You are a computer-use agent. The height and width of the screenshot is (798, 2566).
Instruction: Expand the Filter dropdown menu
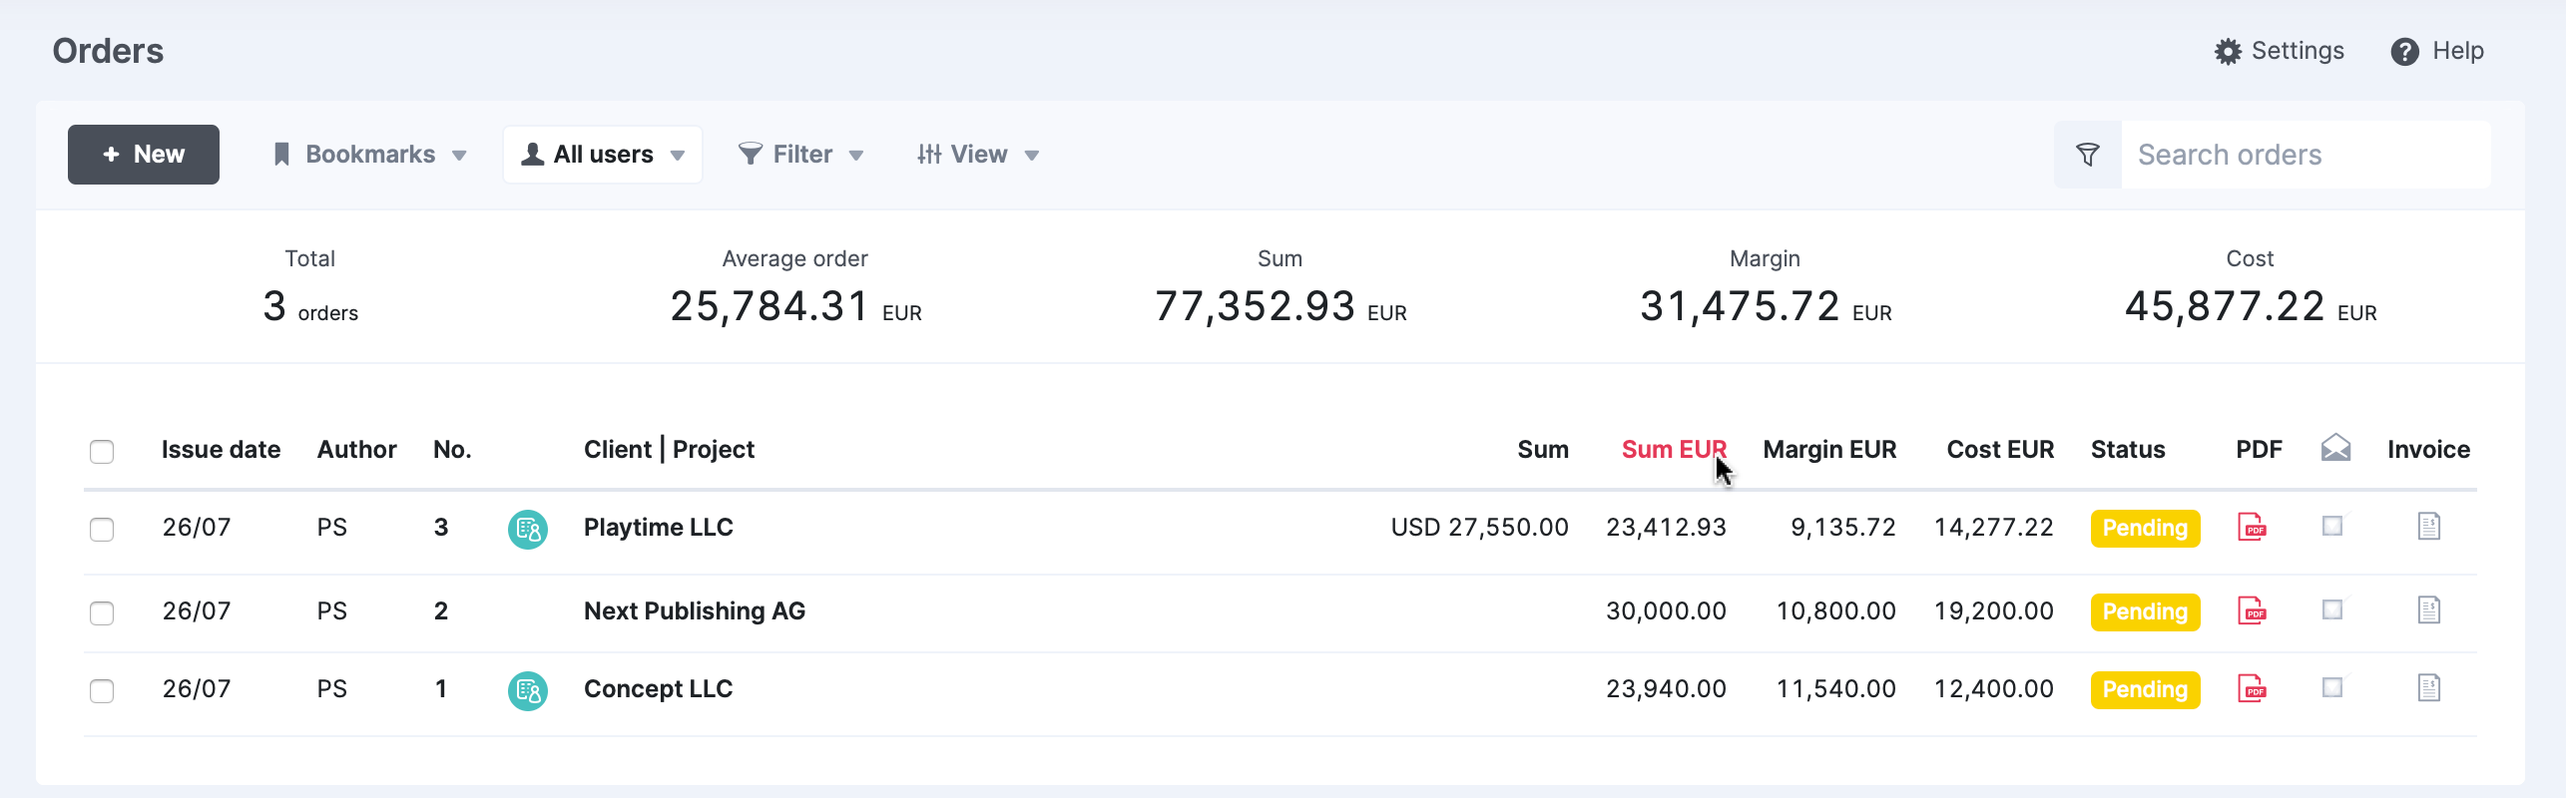pos(800,155)
